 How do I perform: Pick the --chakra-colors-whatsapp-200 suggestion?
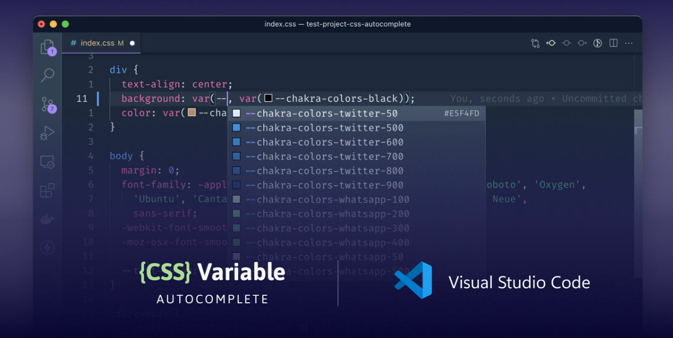point(356,214)
